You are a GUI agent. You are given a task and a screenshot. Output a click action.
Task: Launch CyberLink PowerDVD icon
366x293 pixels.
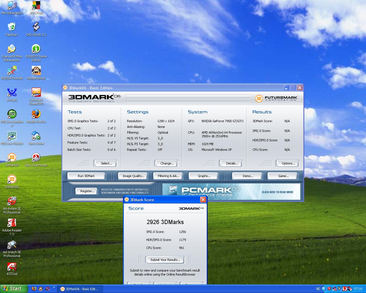tap(36, 96)
